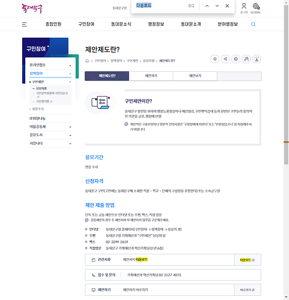
Task: Select the 제안제도란? tab
Action: pyautogui.click(x=107, y=76)
